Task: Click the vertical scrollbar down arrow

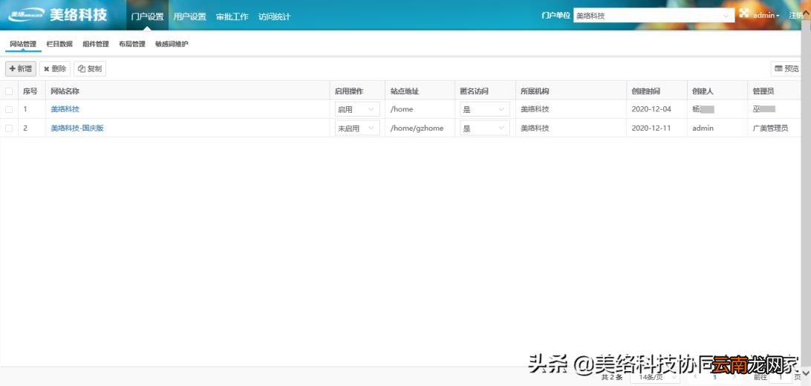Action: tap(807, 373)
